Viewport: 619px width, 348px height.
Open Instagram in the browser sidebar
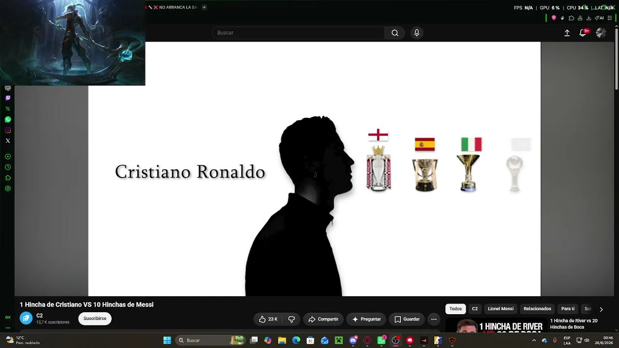[x=8, y=130]
